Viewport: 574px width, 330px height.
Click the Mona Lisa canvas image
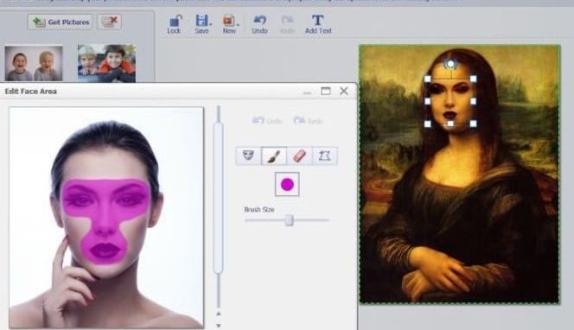tap(459, 175)
